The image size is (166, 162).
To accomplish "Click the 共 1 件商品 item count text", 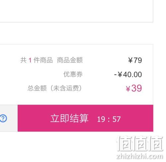I will (37, 60).
